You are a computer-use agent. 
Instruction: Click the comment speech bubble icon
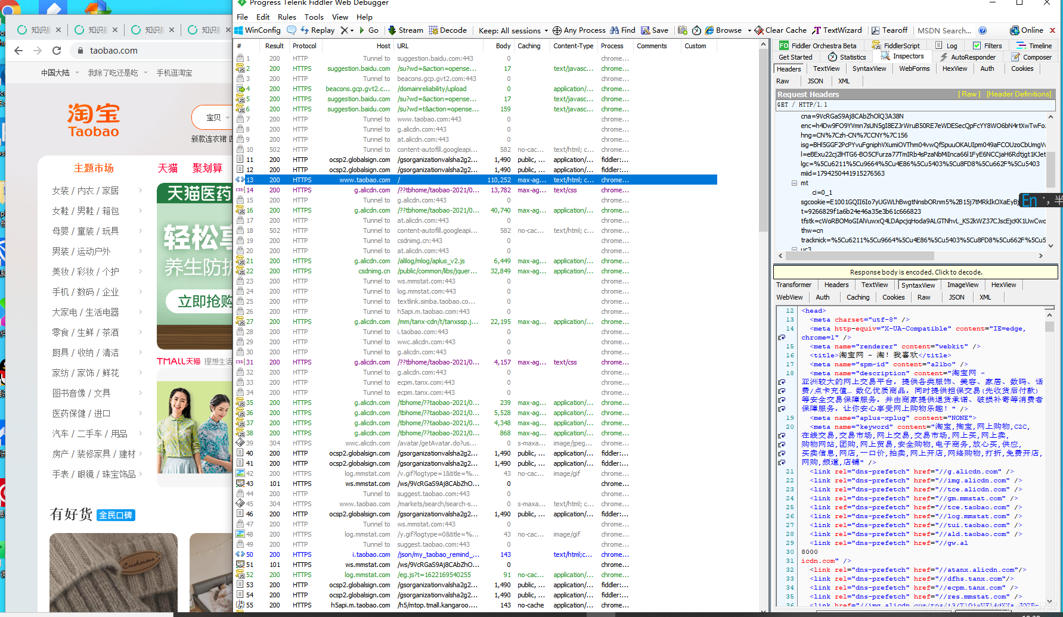292,30
